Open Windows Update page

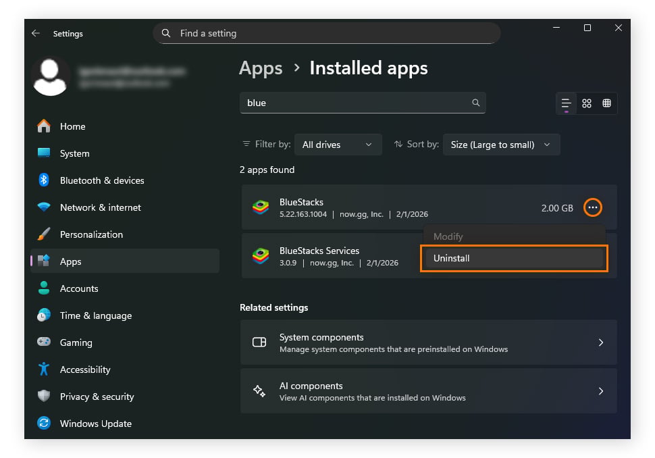[124, 424]
